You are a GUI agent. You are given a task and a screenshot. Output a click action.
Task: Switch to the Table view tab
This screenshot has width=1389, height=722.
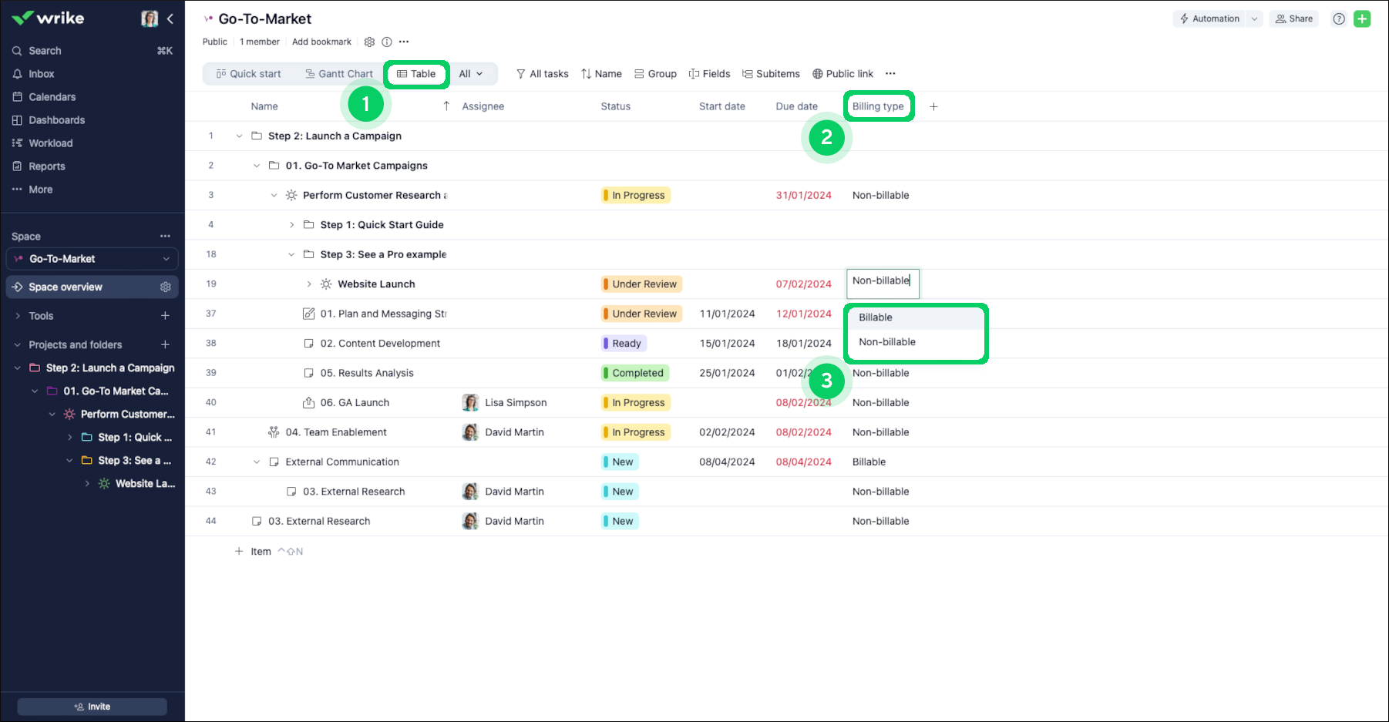coord(416,74)
